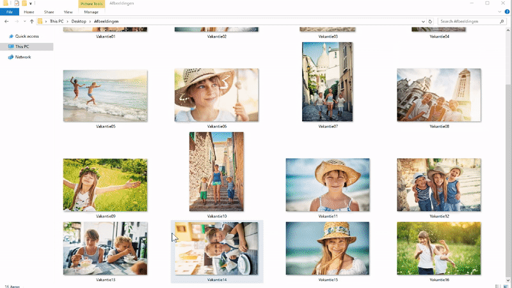Select This PC in navigation pane

tap(22, 47)
